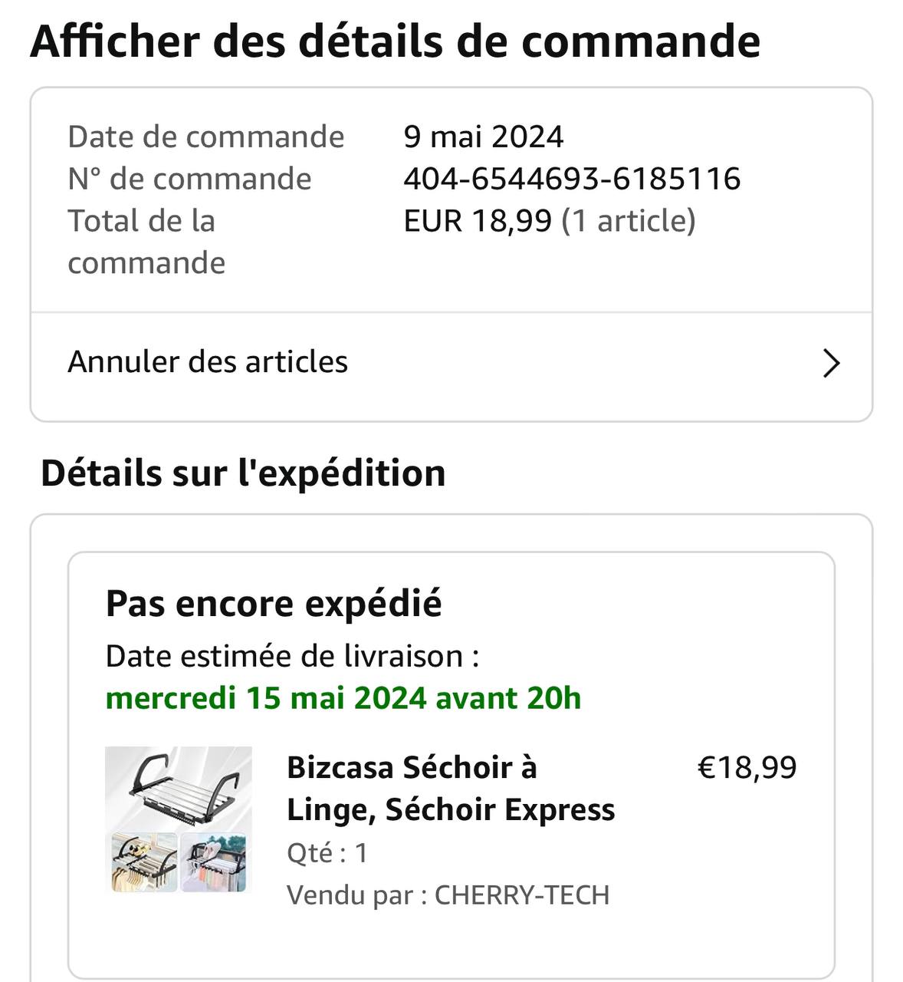Click the Détails sur l'expédition heading
Image resolution: width=903 pixels, height=982 pixels.
243,473
